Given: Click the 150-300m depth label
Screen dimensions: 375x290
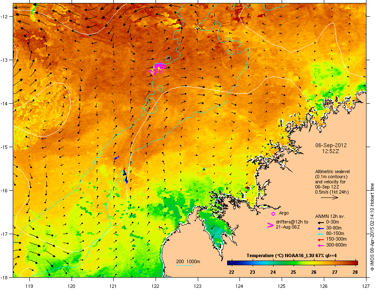Looking at the screenshot, I should (x=336, y=239).
